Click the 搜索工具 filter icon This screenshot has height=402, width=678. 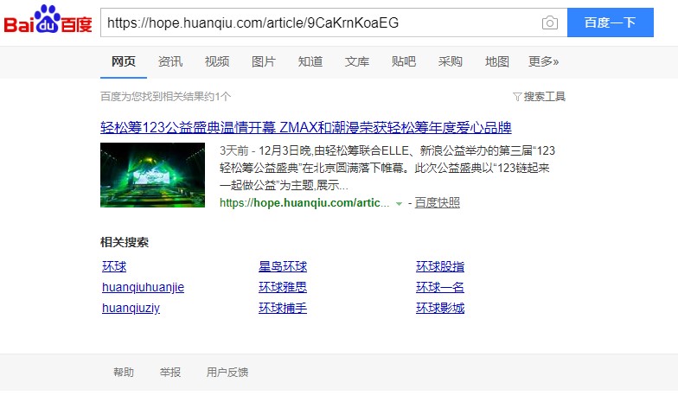(517, 97)
